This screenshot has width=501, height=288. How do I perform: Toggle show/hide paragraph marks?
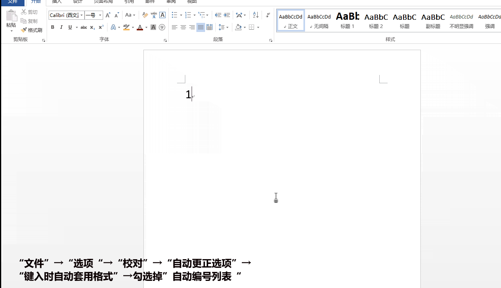click(268, 15)
